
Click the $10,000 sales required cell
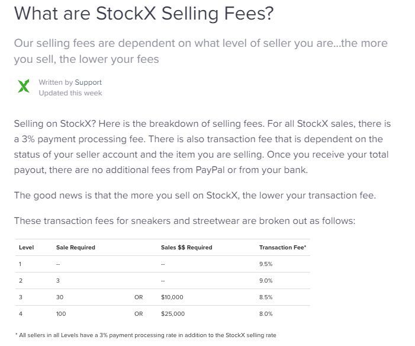pos(172,297)
